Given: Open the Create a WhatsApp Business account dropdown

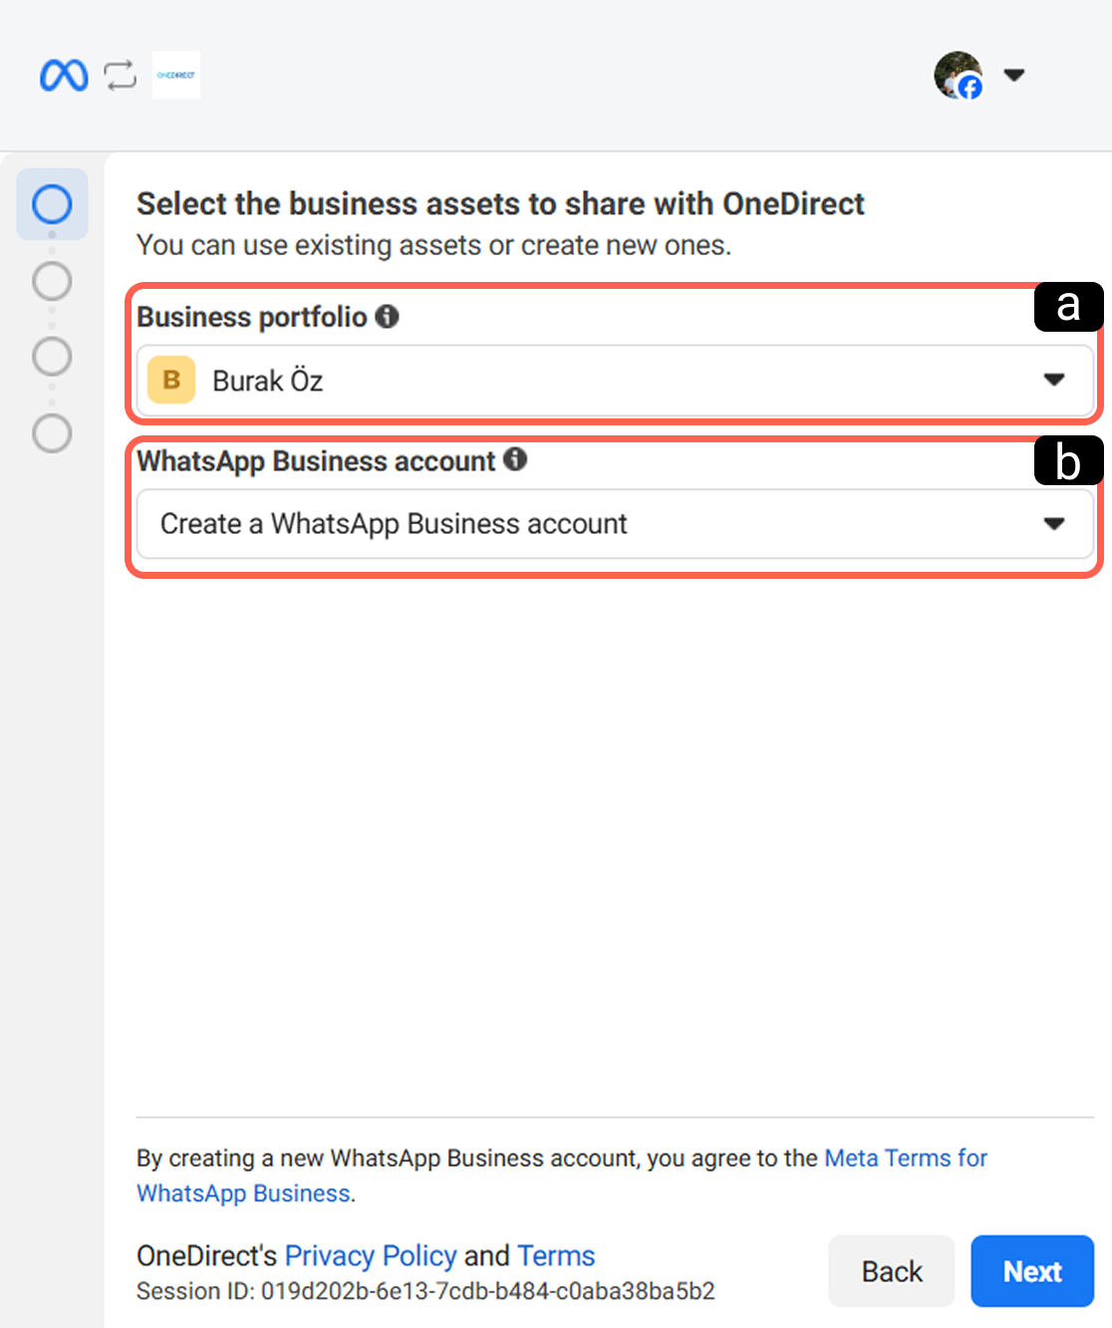Looking at the screenshot, I should tap(615, 524).
